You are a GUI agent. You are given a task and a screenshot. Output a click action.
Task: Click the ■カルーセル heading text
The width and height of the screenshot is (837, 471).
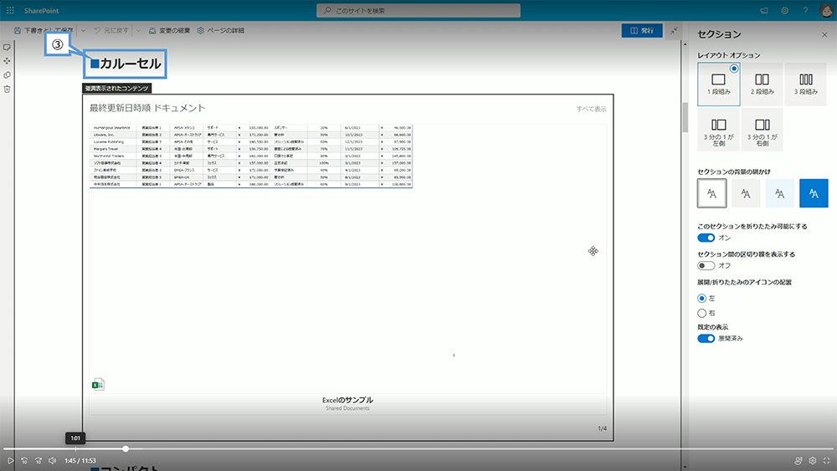coord(126,64)
